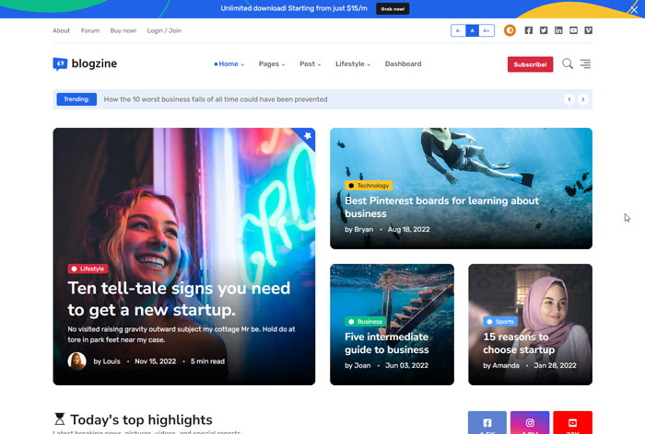Open the offcanvas hamburger menu icon
Screen dimensions: 645x434
point(585,63)
